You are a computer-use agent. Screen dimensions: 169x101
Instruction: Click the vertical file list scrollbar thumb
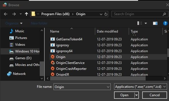168,53
